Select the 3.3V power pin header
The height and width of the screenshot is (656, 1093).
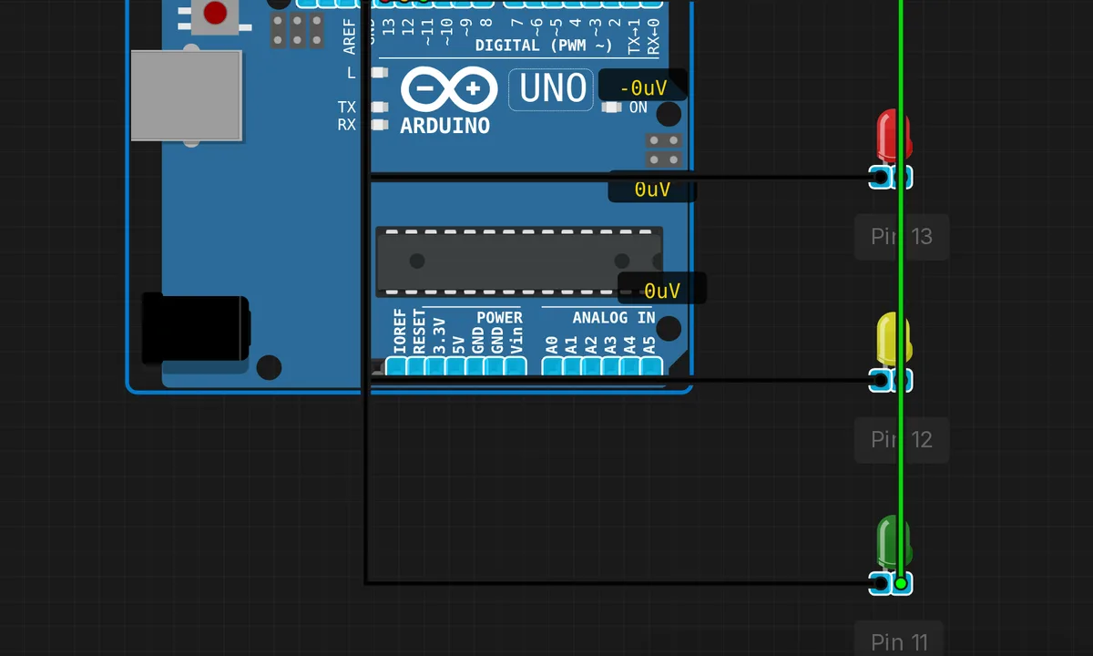coord(436,366)
